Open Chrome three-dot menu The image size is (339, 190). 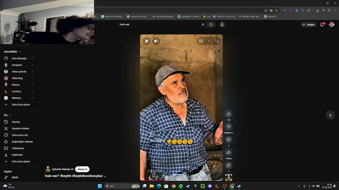[x=335, y=11]
